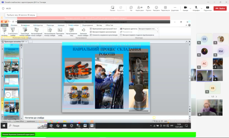
Task: Click zoom-in plus in PowerPoint status bar
Action: [186, 121]
